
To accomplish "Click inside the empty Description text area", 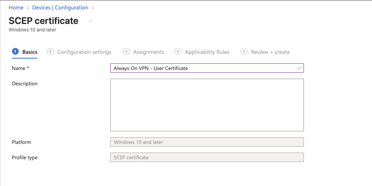I will 207,105.
